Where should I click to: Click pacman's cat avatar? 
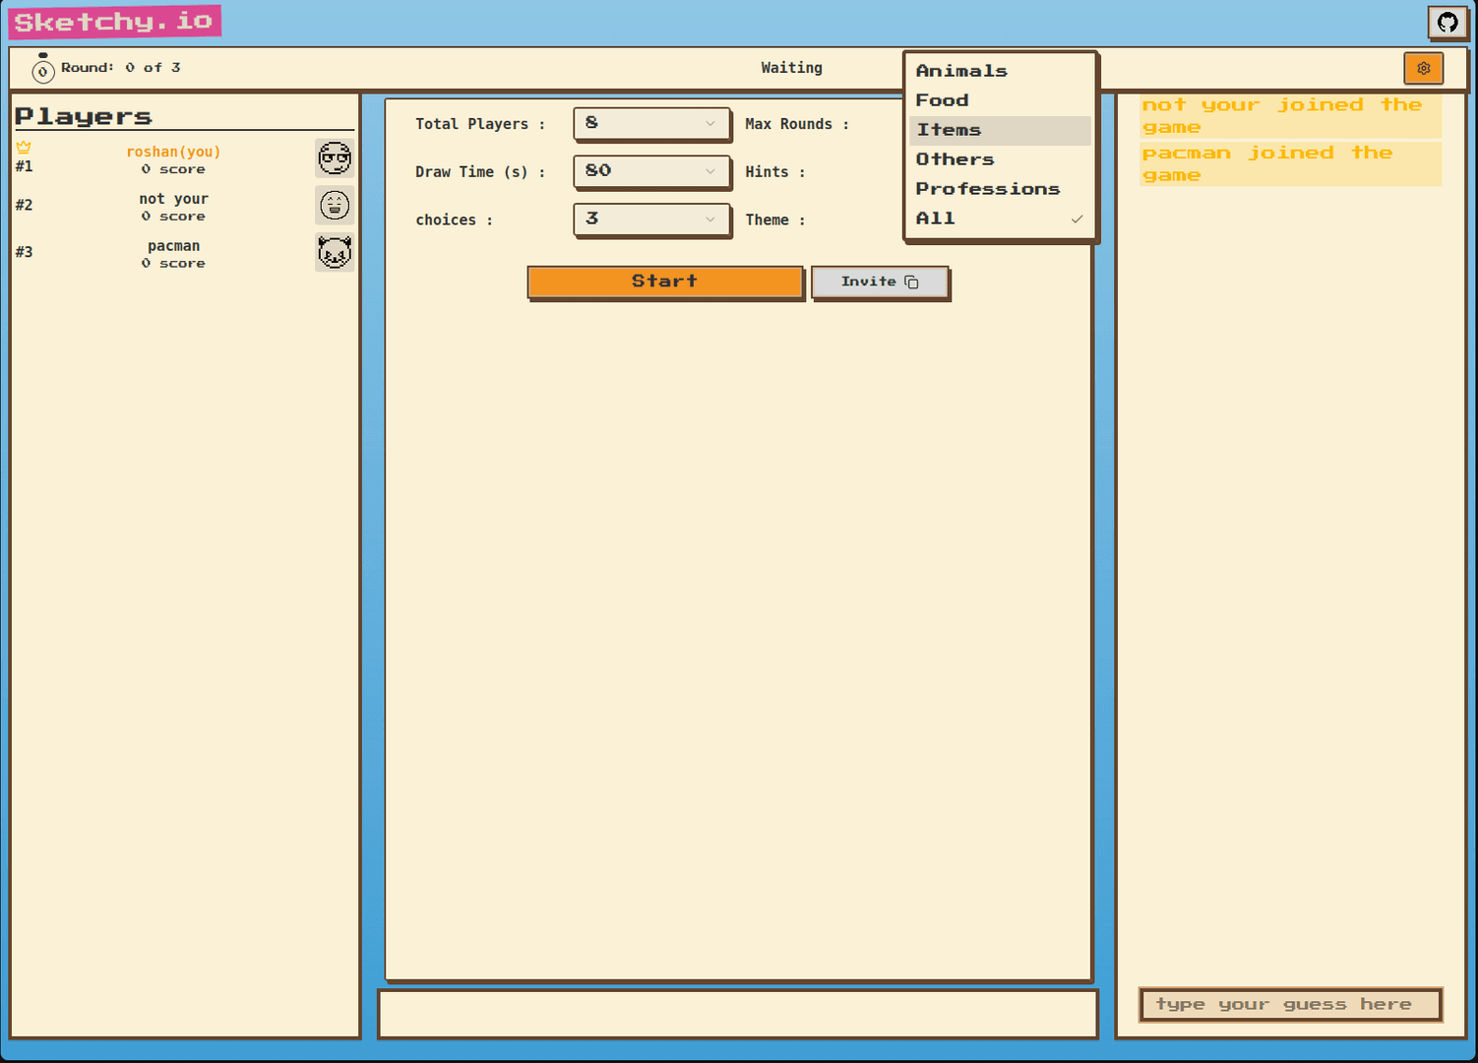(x=335, y=253)
